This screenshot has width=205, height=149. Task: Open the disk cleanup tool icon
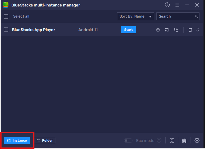click(184, 140)
